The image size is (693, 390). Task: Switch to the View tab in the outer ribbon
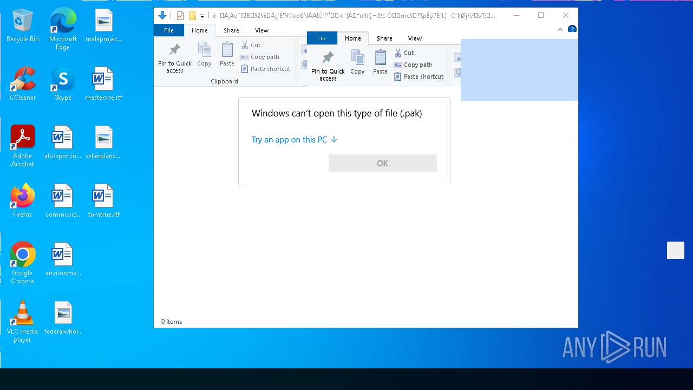pyautogui.click(x=261, y=30)
